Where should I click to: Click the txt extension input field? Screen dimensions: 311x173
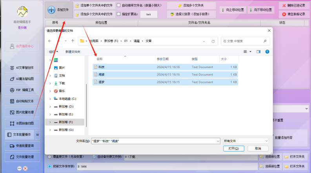[x=149, y=14]
